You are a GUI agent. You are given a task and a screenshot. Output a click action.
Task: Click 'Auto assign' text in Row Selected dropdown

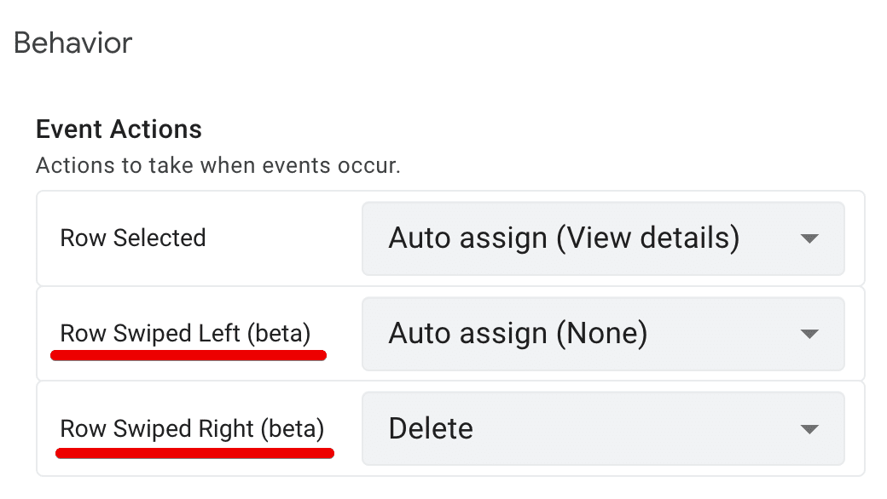(467, 238)
